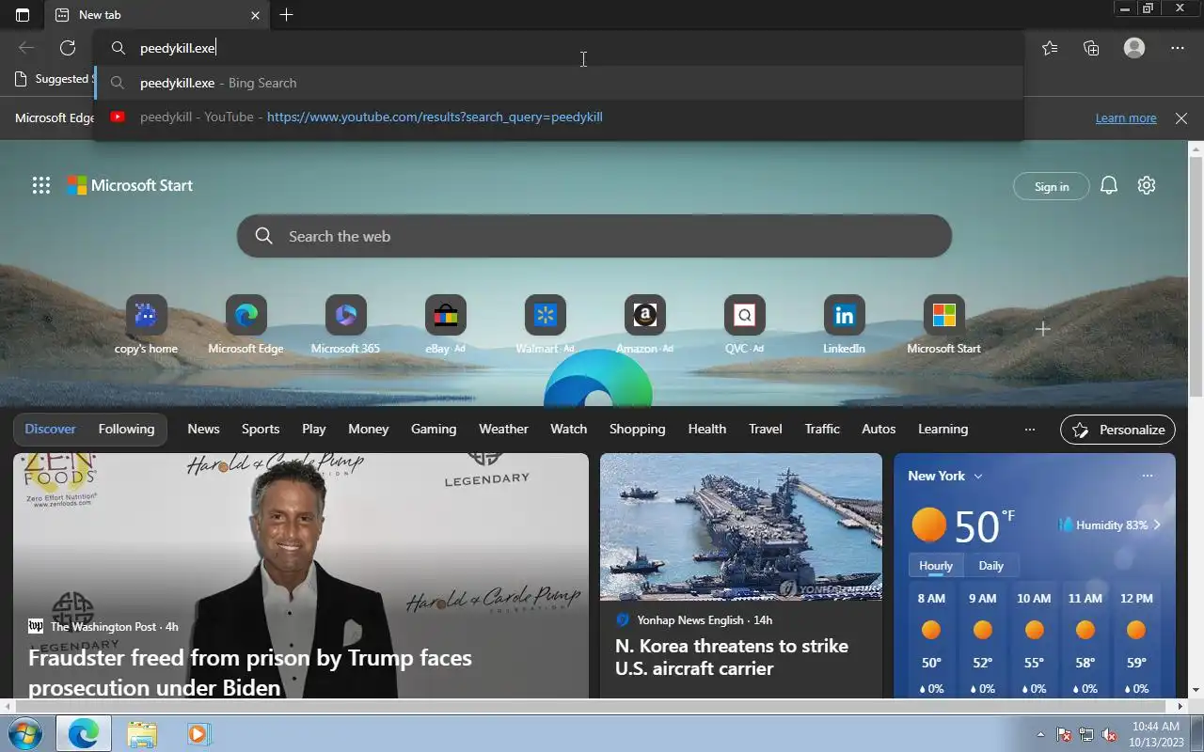Open the Travel category

click(x=765, y=429)
